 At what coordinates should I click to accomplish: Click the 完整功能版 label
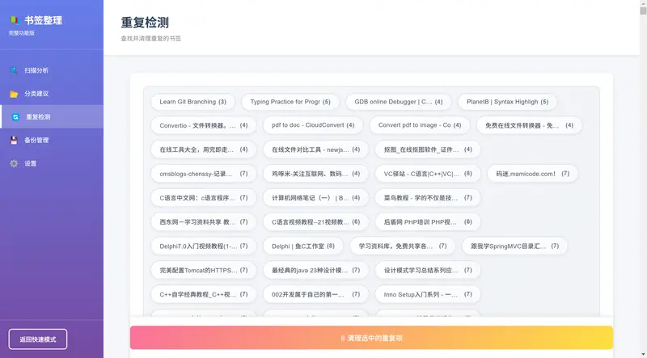pos(22,33)
